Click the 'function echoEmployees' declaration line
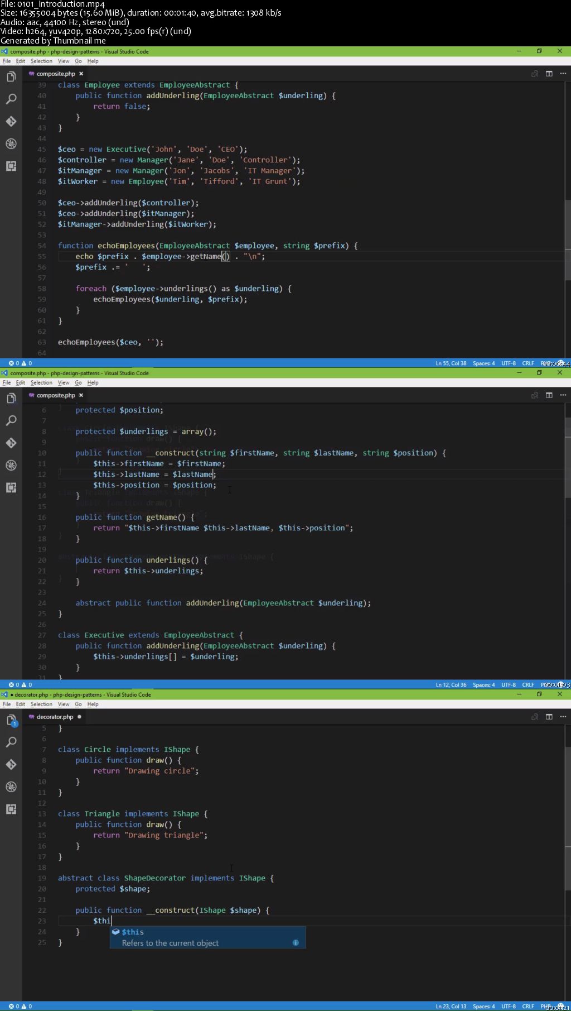This screenshot has height=1011, width=571. 208,246
